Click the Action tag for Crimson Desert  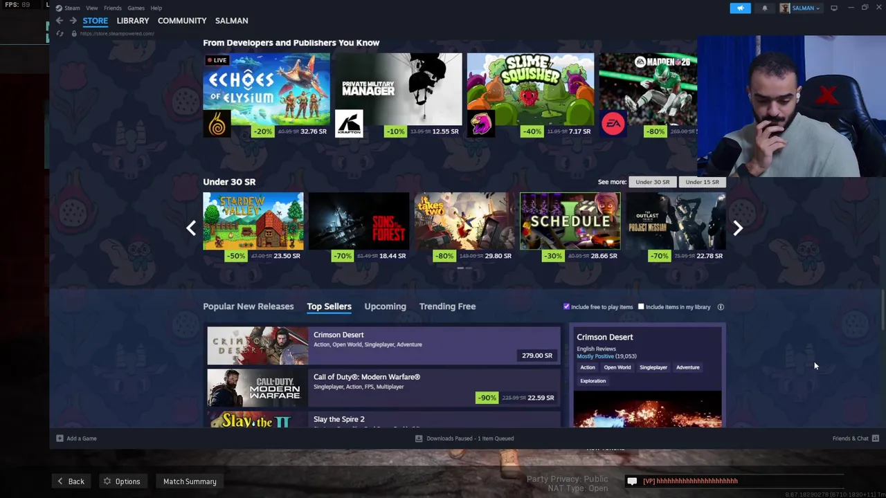pyautogui.click(x=588, y=367)
